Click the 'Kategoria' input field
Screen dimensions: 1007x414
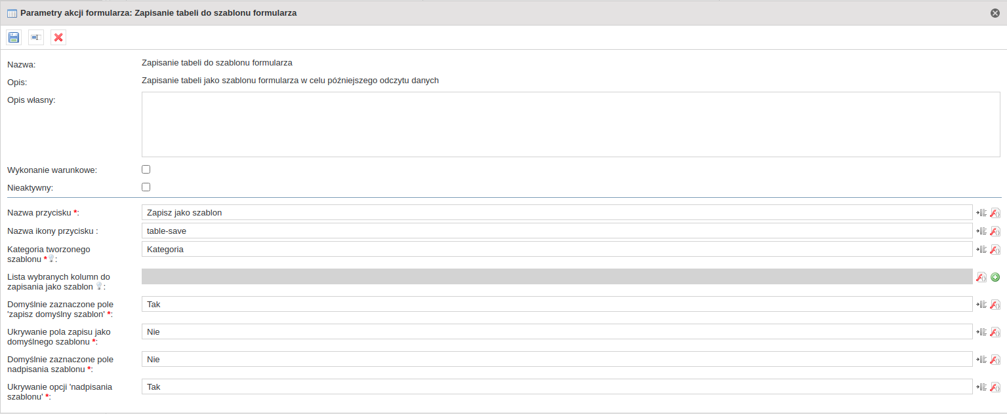(556, 249)
